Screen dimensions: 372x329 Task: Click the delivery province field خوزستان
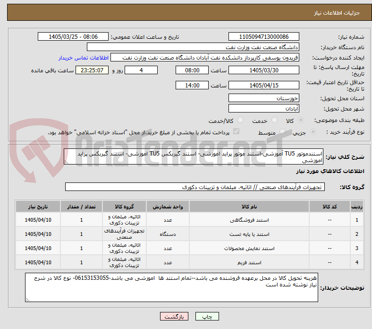point(263,98)
